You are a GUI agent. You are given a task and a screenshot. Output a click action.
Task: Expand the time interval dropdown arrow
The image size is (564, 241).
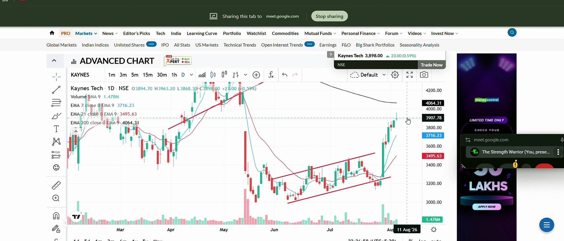point(191,75)
